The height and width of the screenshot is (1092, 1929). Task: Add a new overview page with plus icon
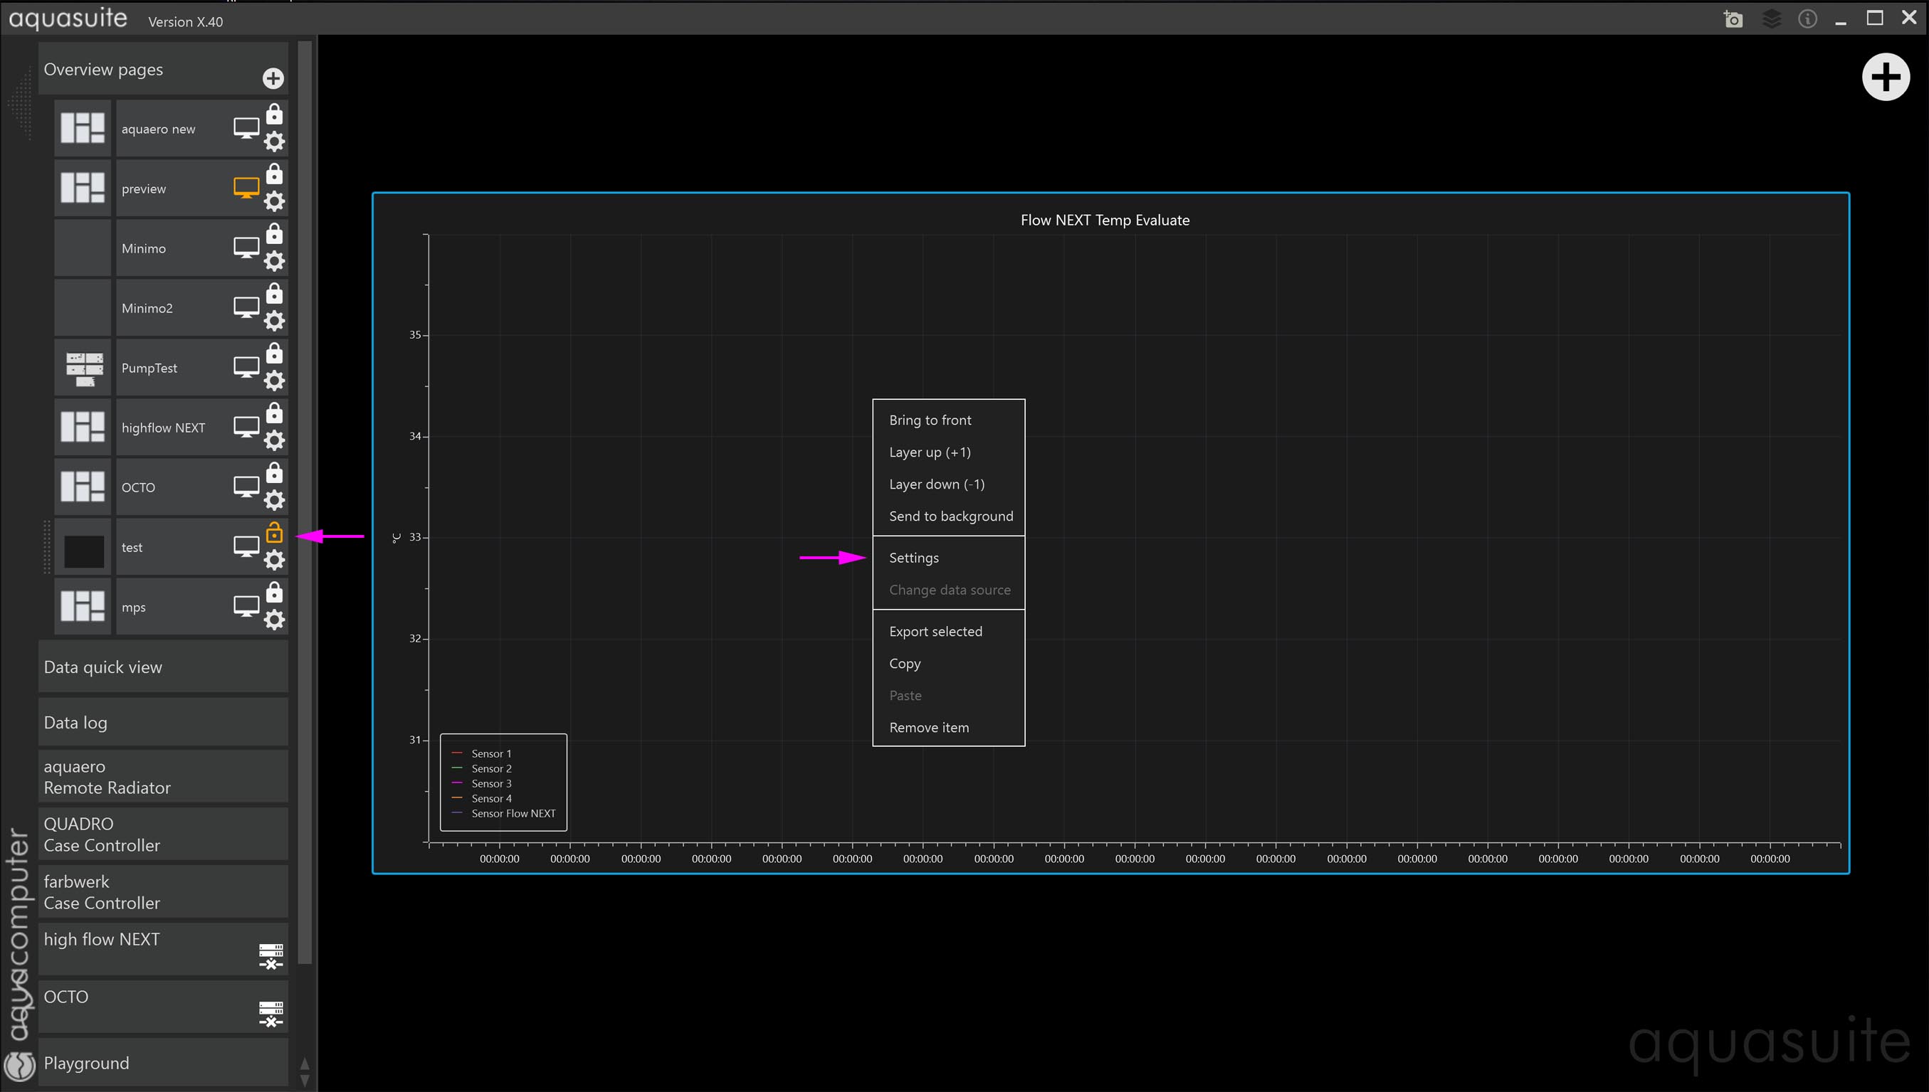point(273,78)
